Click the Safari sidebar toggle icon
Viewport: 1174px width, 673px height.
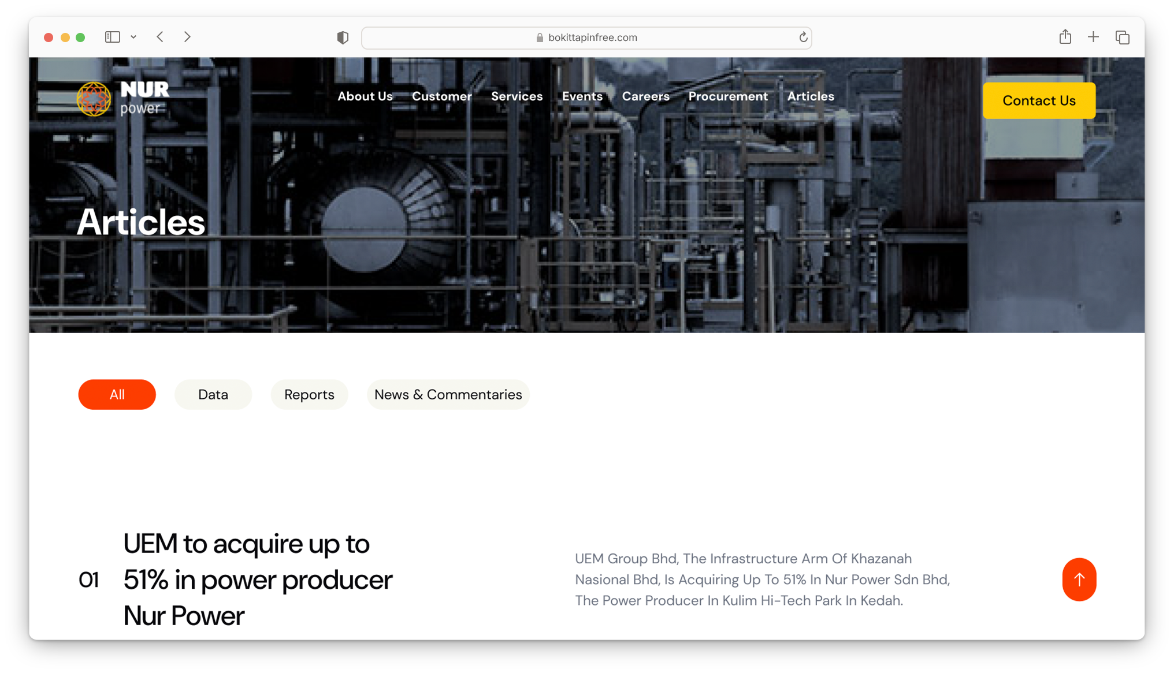point(112,37)
